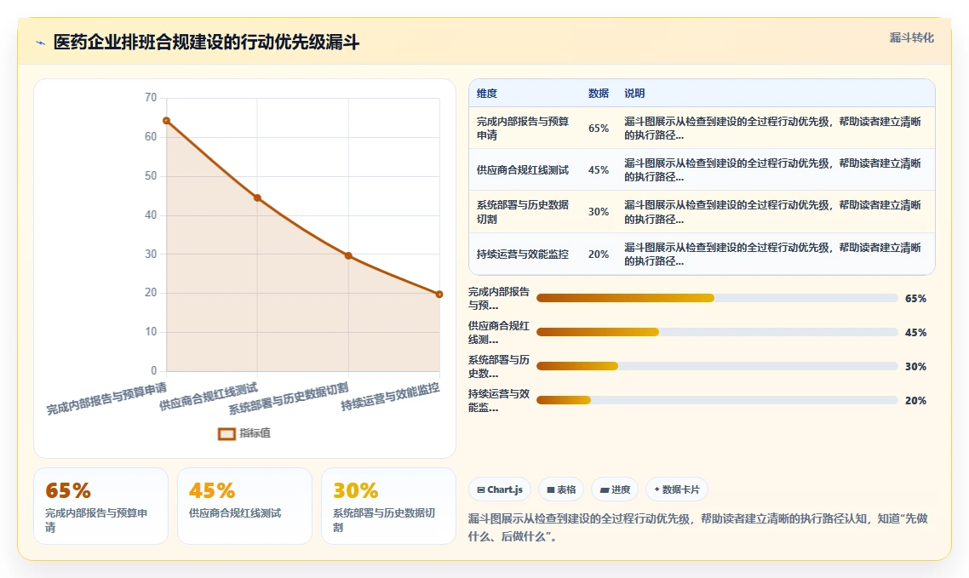Open the 65% data card

pyautogui.click(x=100, y=506)
